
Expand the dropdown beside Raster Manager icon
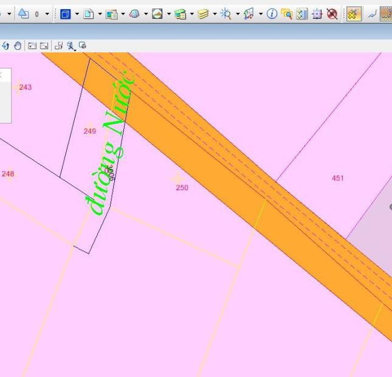click(x=123, y=14)
